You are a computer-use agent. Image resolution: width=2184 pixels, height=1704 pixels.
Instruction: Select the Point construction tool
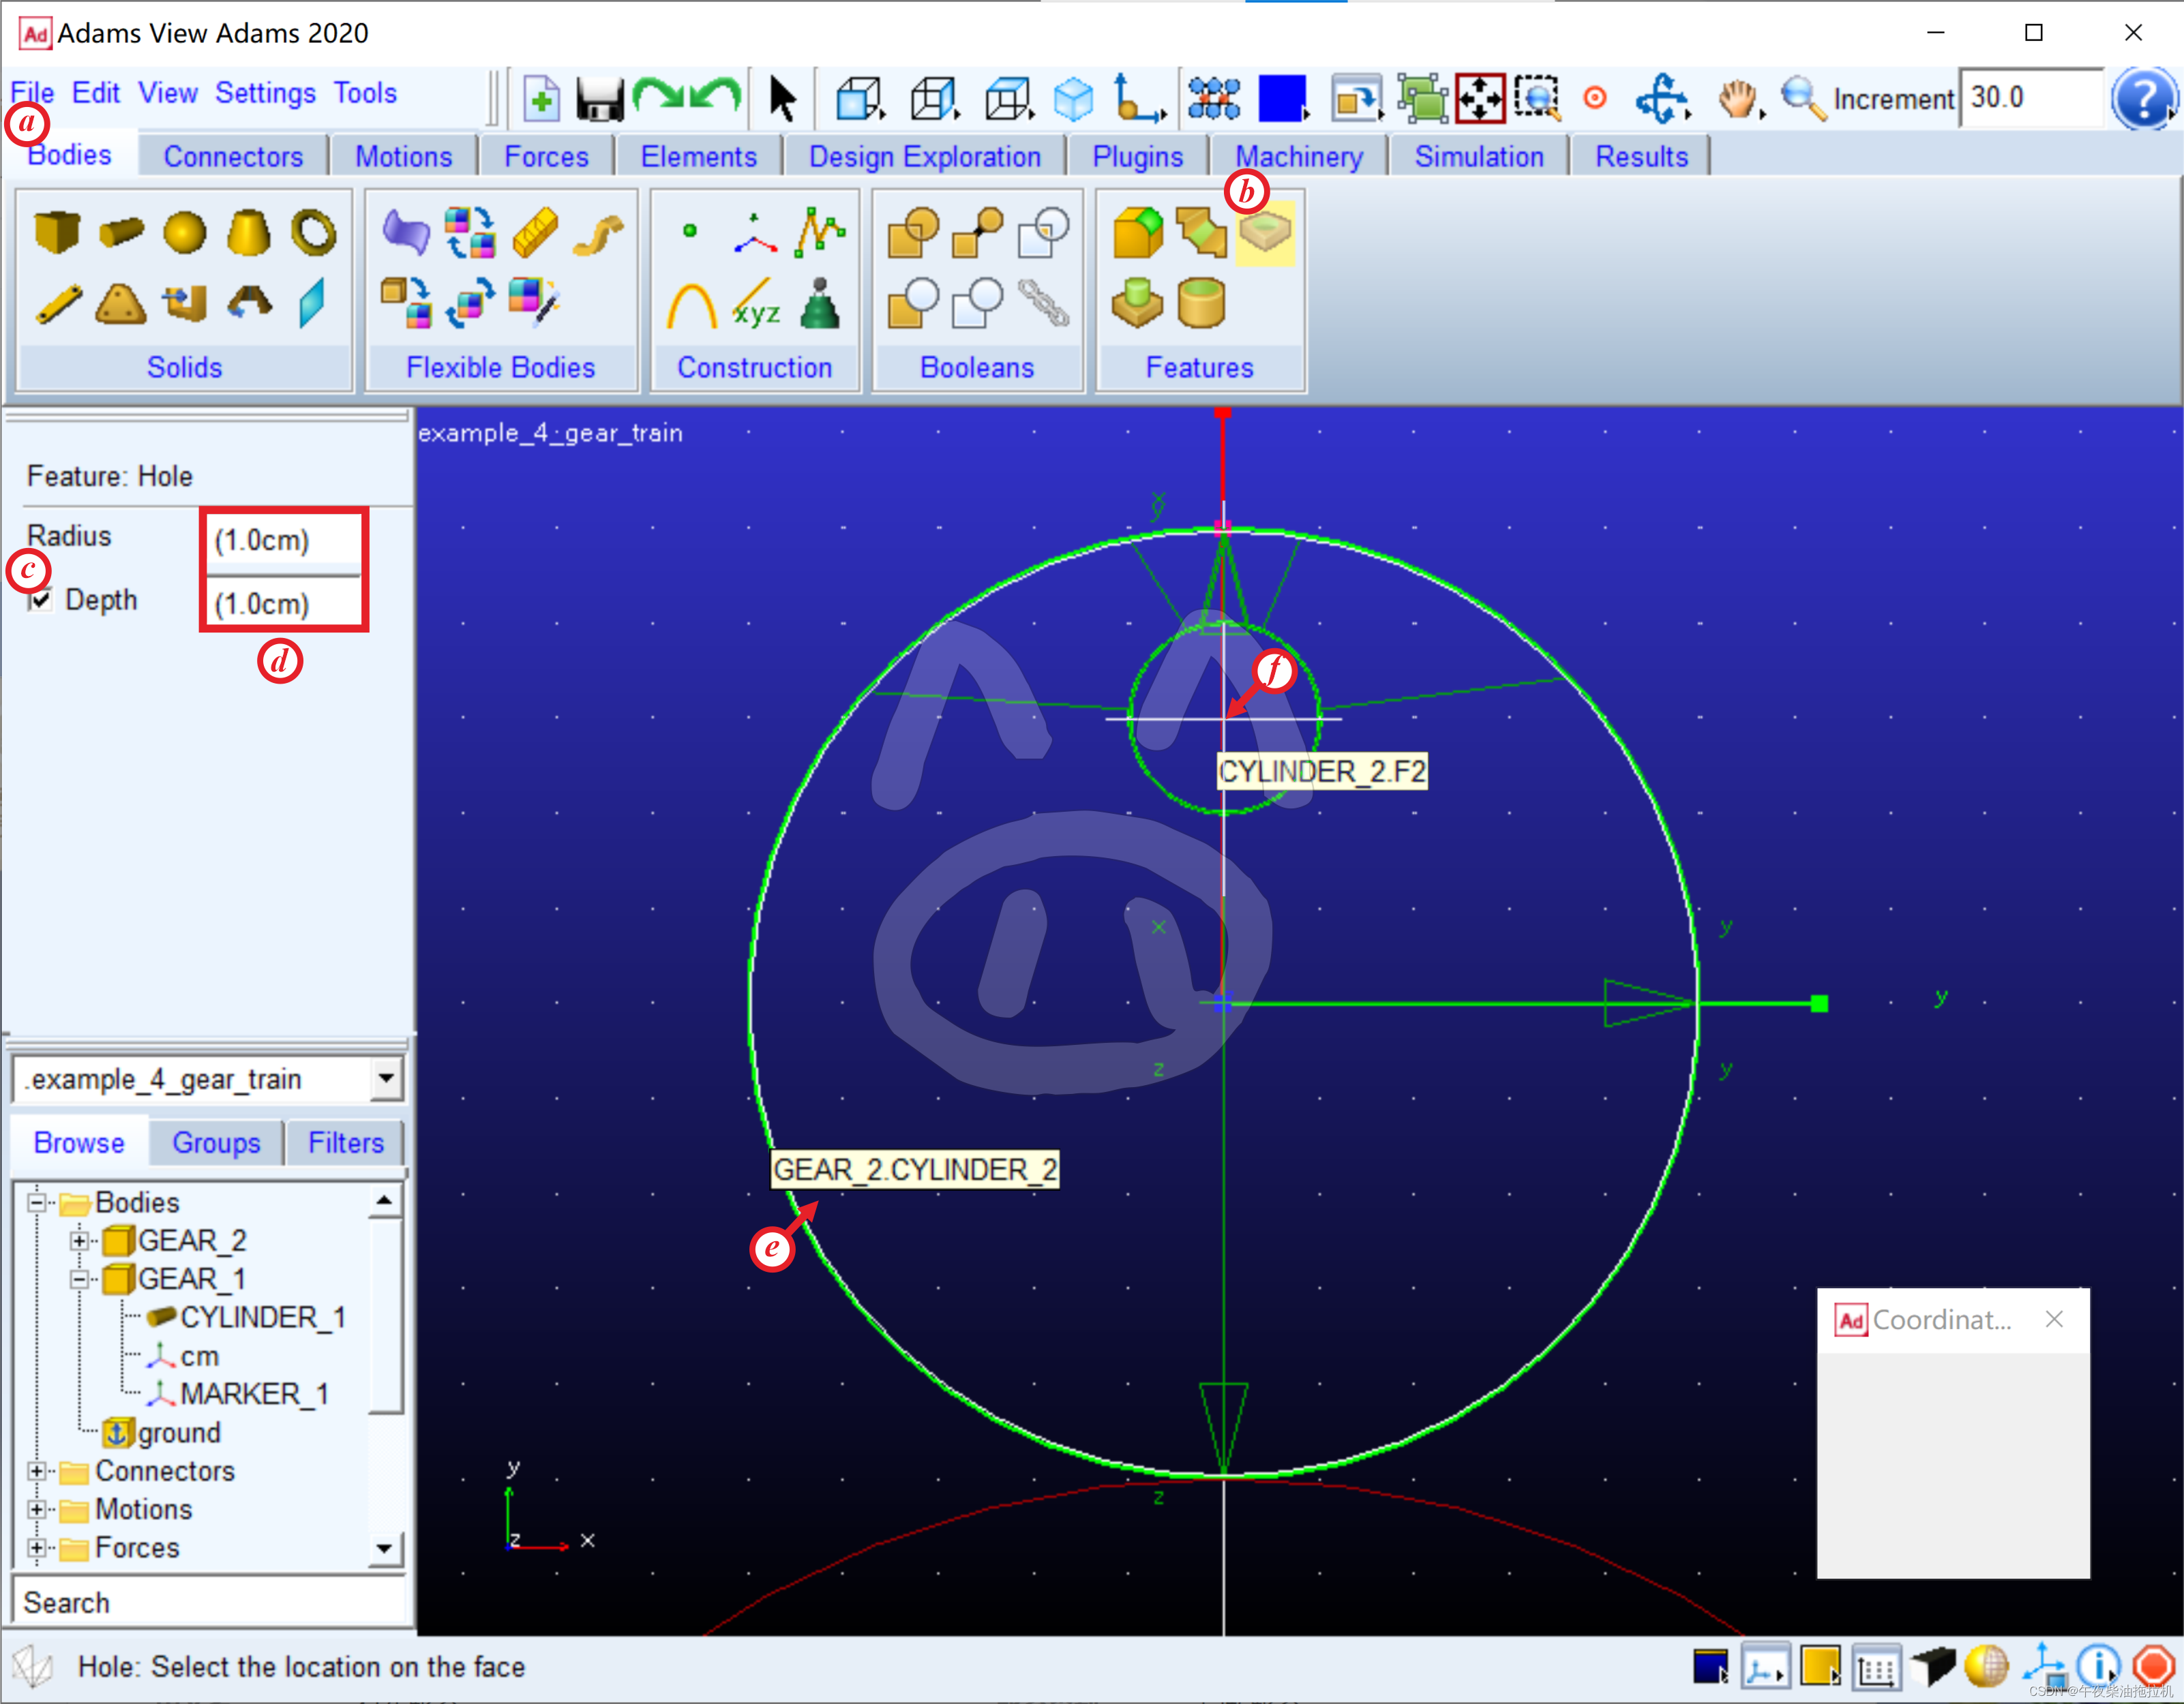[689, 231]
